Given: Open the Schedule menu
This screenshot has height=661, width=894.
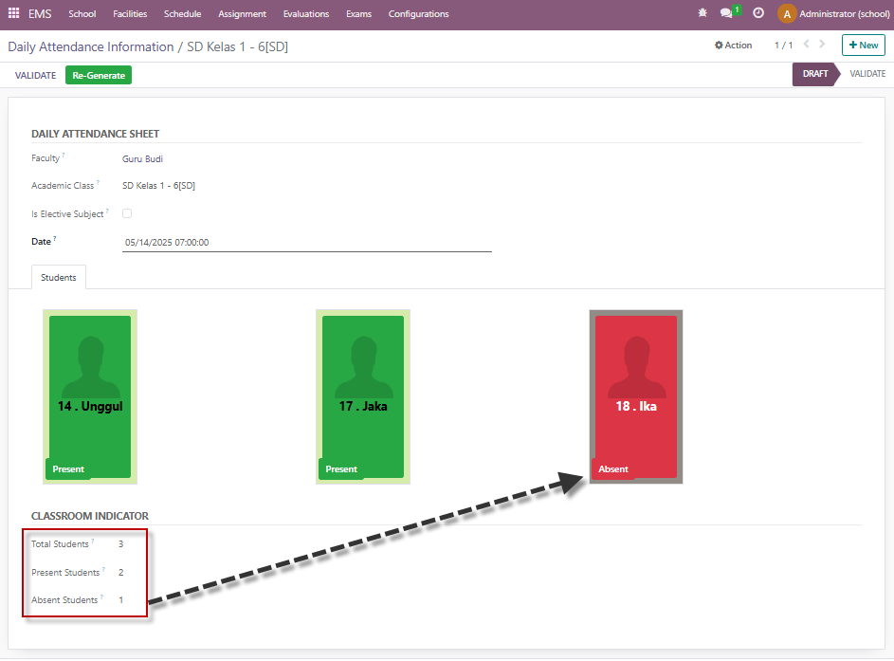Looking at the screenshot, I should click(x=182, y=13).
